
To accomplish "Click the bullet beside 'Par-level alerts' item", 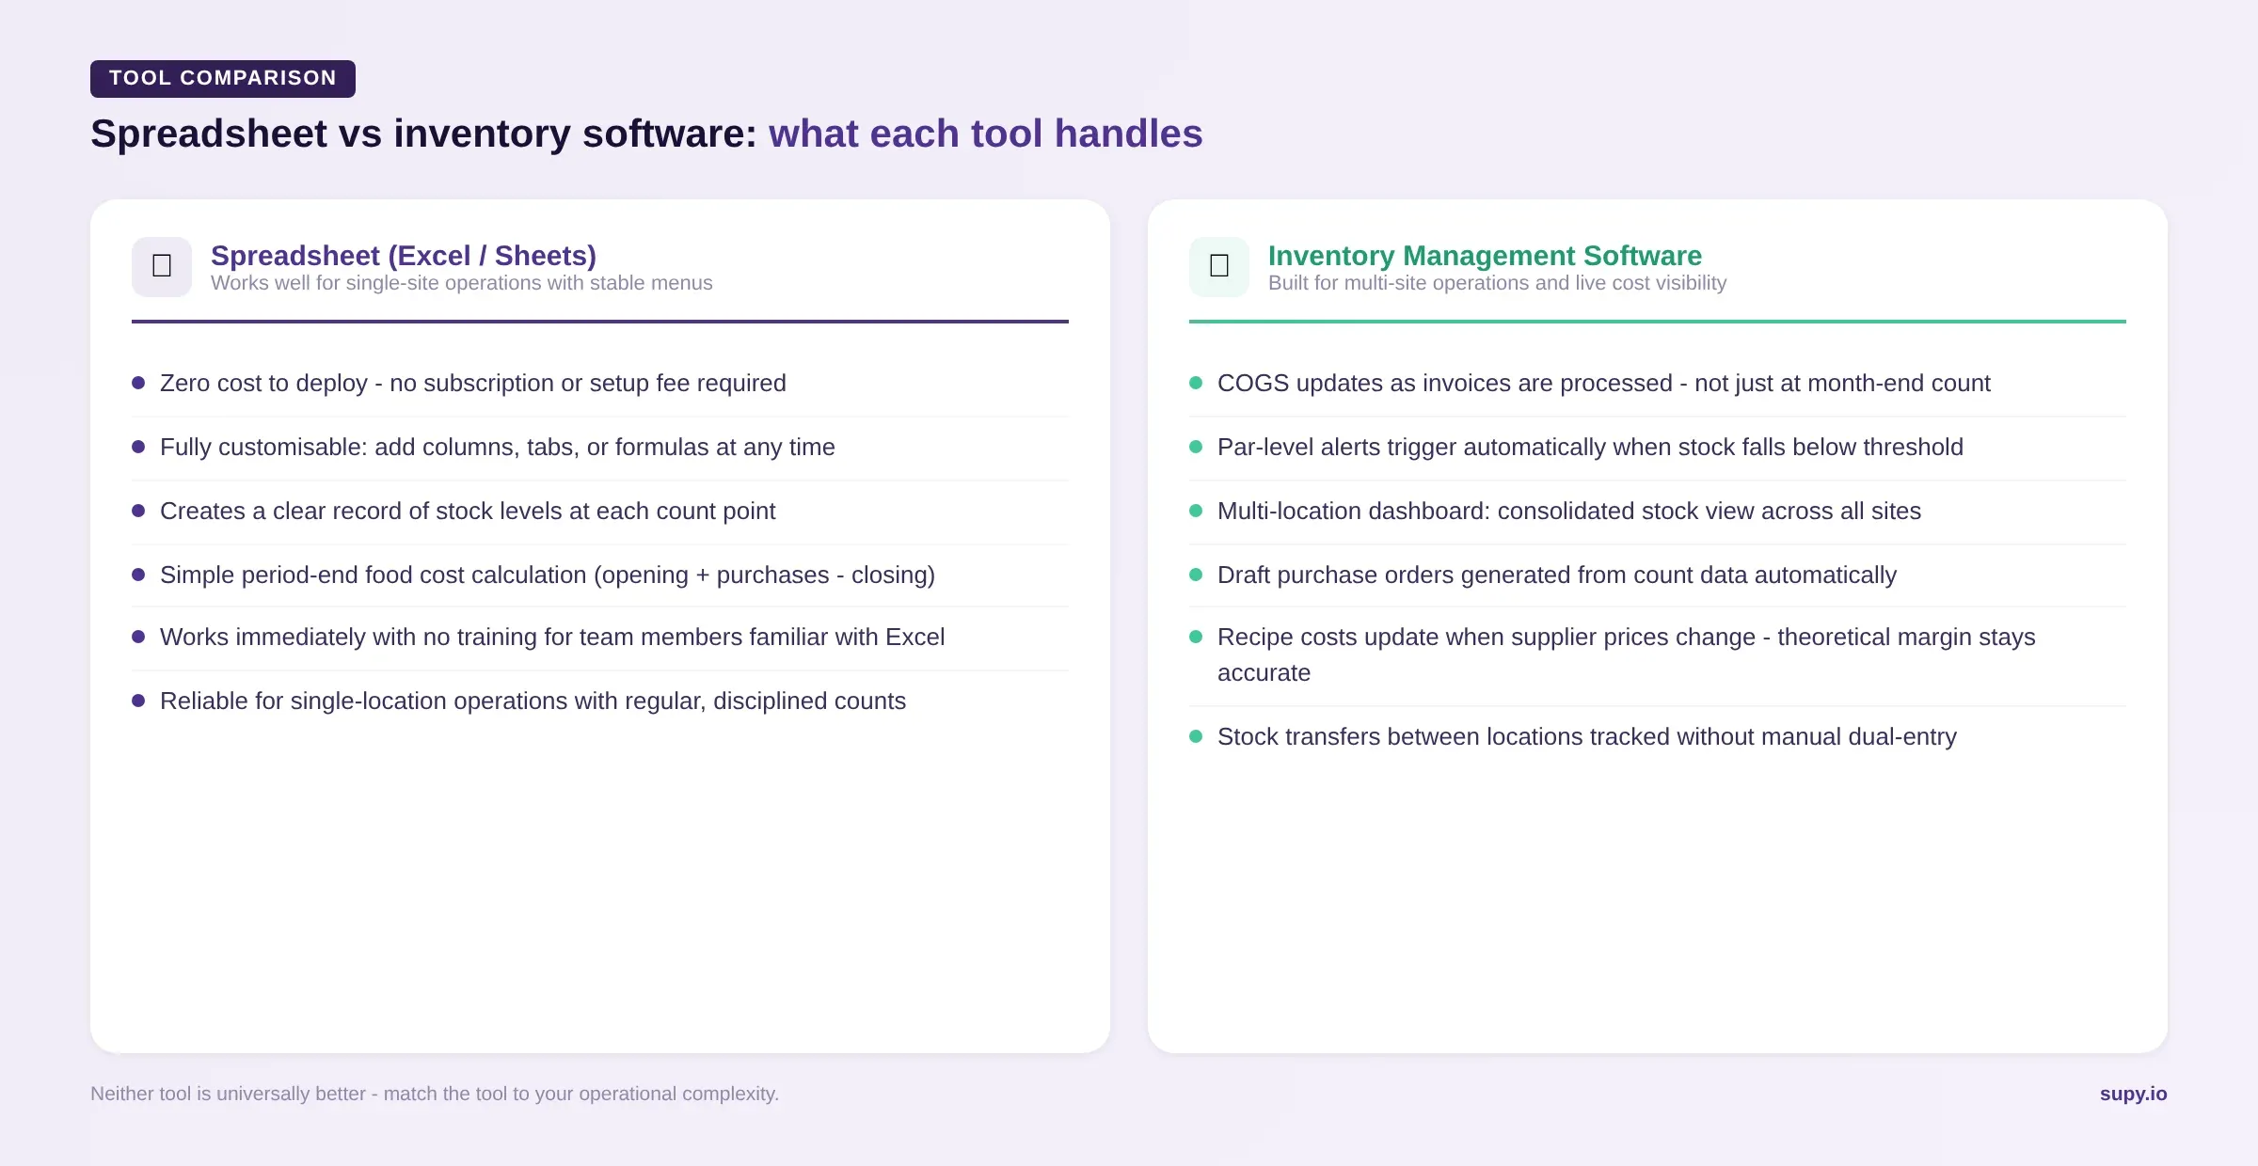I will pos(1197,448).
